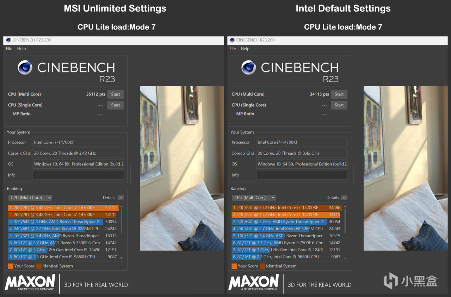Select Threadripper 32C/64T ranking row in Intel Default window
451x297 pixels.
[286, 222]
